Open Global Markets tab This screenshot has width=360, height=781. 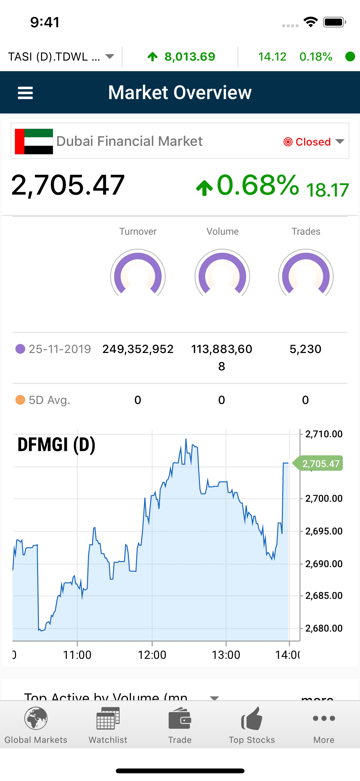pyautogui.click(x=36, y=725)
